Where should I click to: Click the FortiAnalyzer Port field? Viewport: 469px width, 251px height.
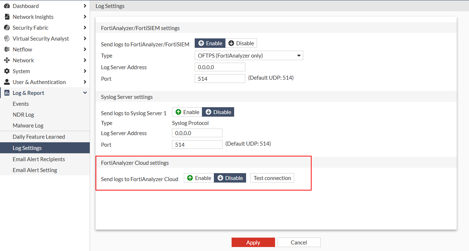(x=220, y=79)
